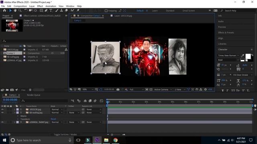Create a new composition from the Project panel
The image size is (257, 144).
tap(12, 90)
